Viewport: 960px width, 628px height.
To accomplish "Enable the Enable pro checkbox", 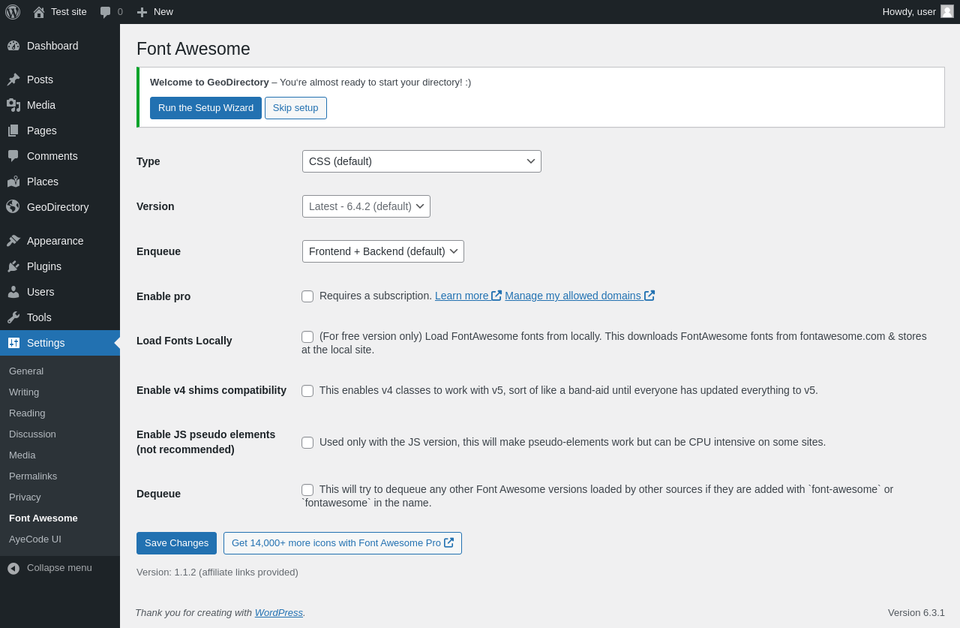I will click(307, 296).
